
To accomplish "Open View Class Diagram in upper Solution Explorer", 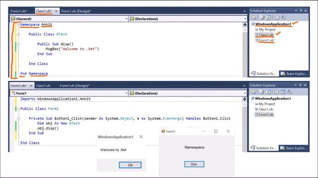I will (x=284, y=18).
